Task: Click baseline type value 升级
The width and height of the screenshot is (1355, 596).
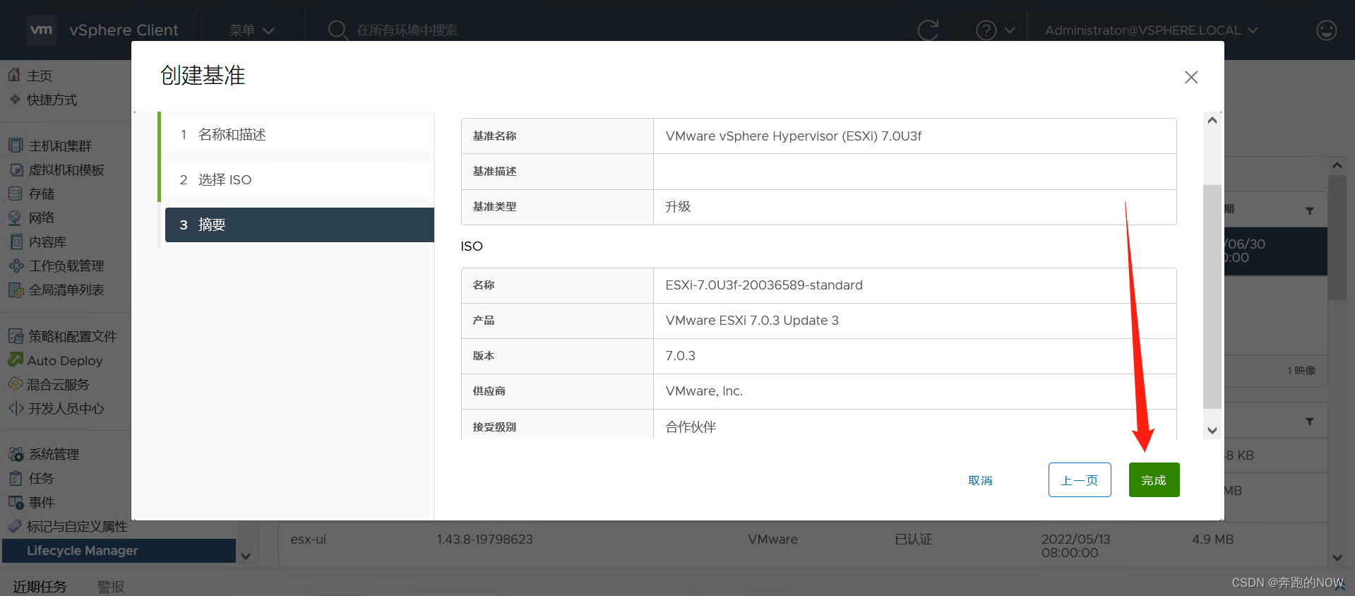Action: point(678,207)
